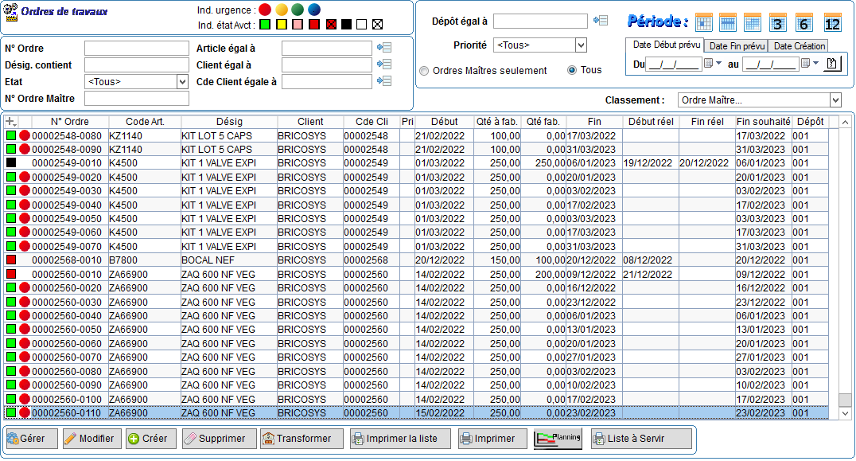The image size is (856, 461).
Task: Click the 3-month period icon
Action: (x=778, y=23)
